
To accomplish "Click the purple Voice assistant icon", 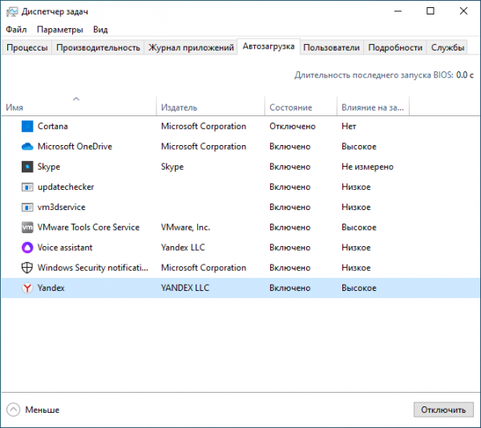I will point(27,248).
